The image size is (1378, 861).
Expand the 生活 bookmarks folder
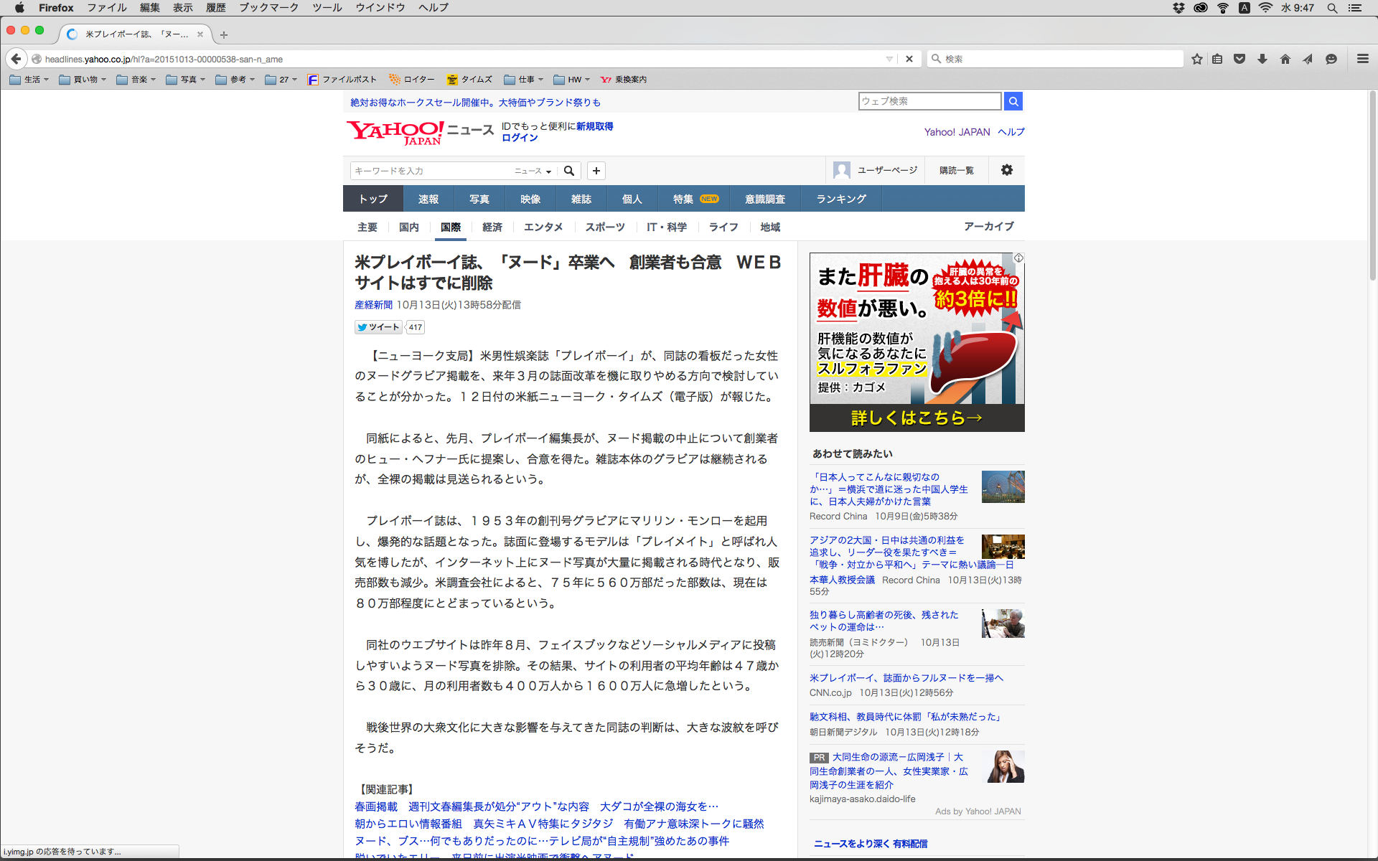point(29,80)
